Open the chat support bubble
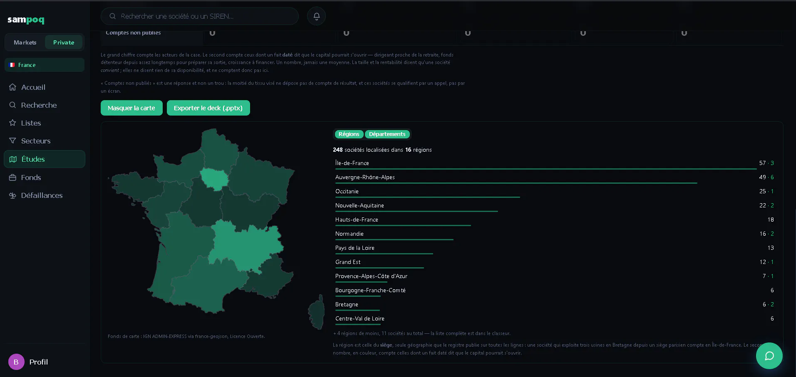The width and height of the screenshot is (796, 377). [x=769, y=356]
